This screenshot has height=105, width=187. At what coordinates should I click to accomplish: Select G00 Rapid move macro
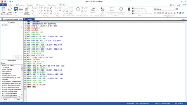[x=6, y=72]
